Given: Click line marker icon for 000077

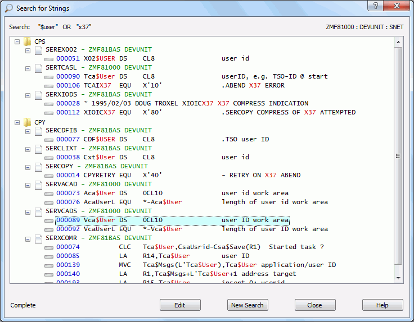Looking at the screenshot, I should [49, 140].
